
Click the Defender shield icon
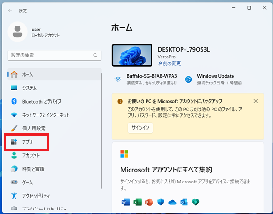click(161, 202)
